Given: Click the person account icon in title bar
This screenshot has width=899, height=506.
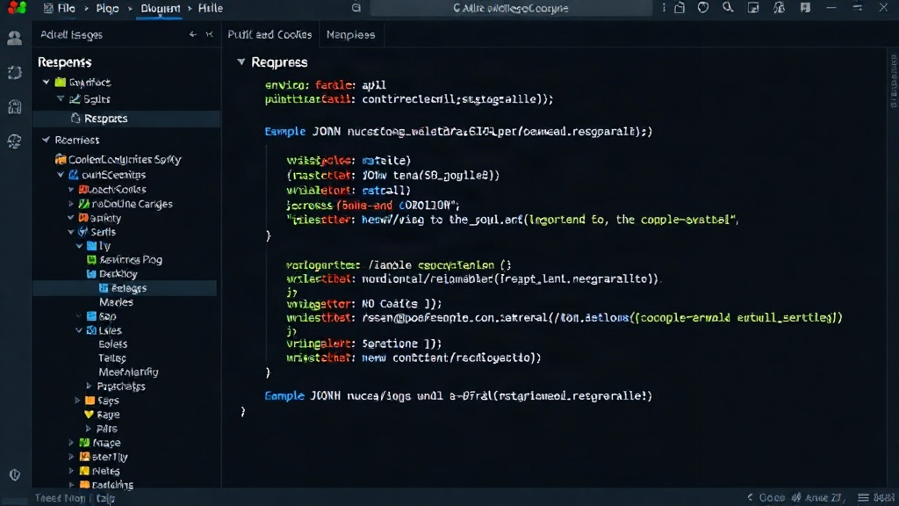Looking at the screenshot, I should [x=779, y=7].
